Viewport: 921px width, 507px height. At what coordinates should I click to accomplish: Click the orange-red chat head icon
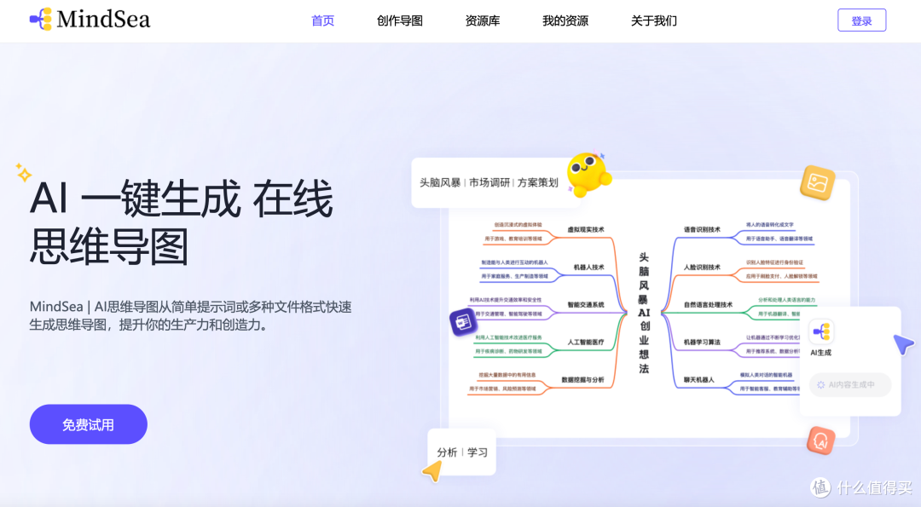[820, 441]
